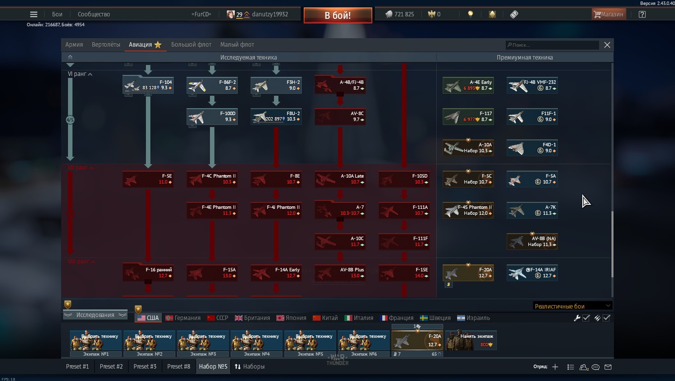Switch to the Армия tab
Viewport: 675px width, 381px height.
(x=74, y=45)
